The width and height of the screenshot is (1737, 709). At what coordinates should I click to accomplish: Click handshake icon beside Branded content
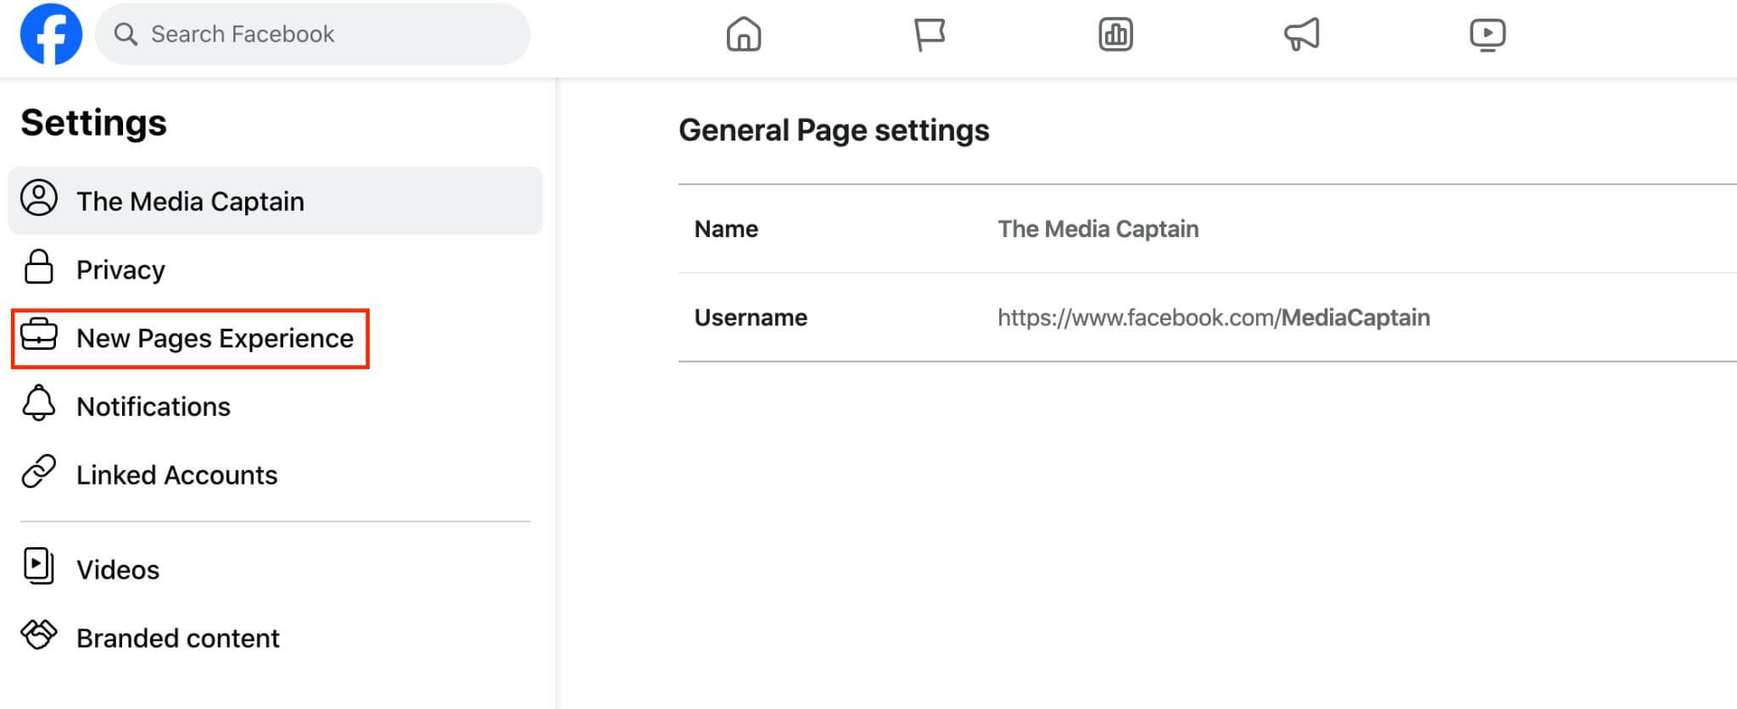click(x=39, y=634)
